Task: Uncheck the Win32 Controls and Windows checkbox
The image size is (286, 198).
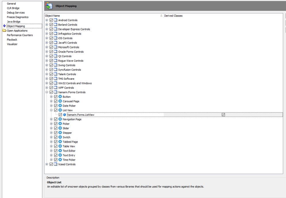Action: click(51, 83)
